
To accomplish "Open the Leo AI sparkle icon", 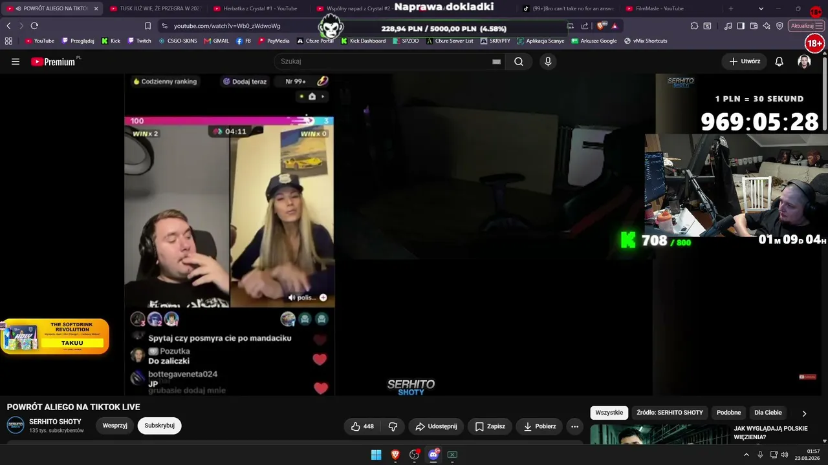I will pyautogui.click(x=767, y=26).
